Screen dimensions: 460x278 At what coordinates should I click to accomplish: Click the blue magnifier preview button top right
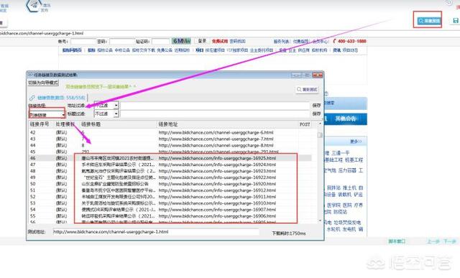tap(428, 21)
